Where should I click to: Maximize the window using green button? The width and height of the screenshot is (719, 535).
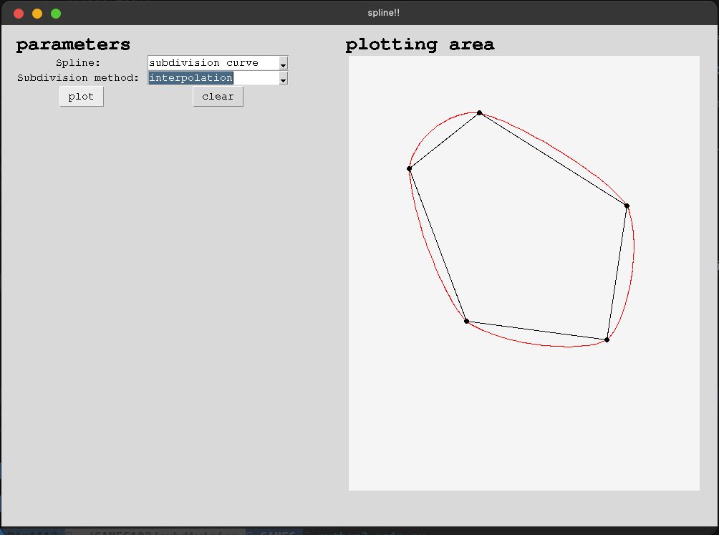pos(56,14)
